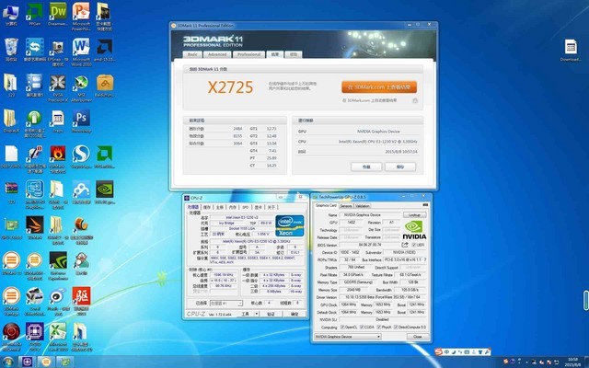Open the Computer desktop icon
The width and height of the screenshot is (589, 368).
pos(11,15)
